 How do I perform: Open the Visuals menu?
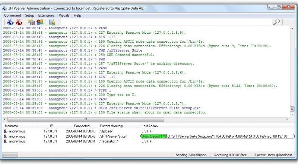[64, 15]
